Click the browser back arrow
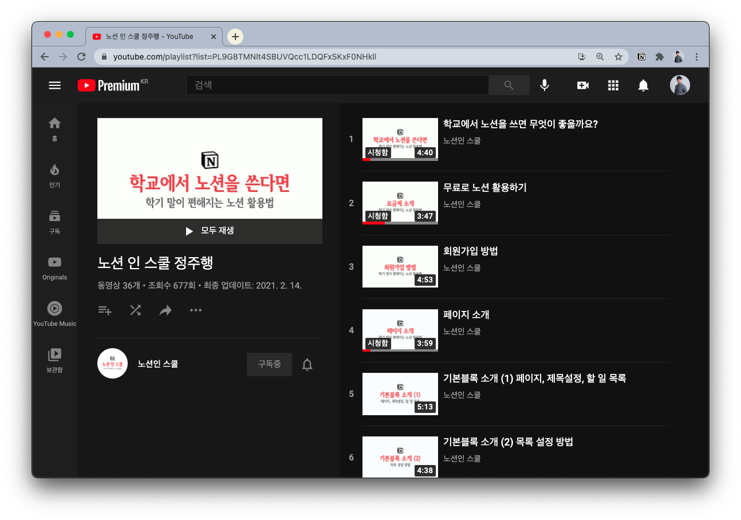Viewport: 741px width, 520px height. [45, 57]
